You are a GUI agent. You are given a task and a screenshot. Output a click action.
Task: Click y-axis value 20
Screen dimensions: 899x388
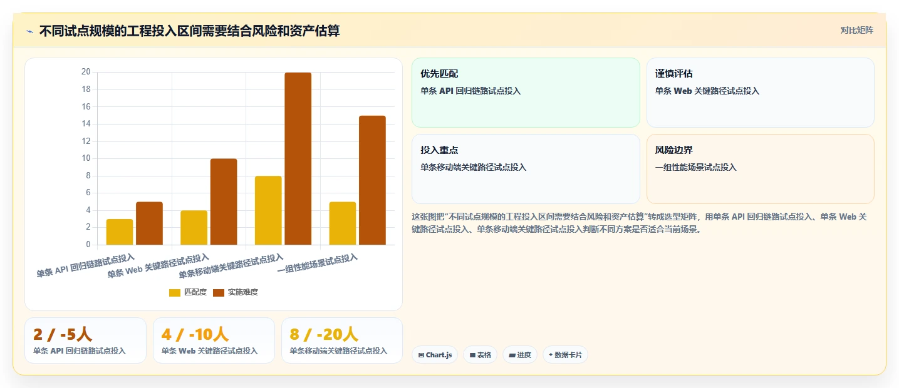tap(86, 72)
